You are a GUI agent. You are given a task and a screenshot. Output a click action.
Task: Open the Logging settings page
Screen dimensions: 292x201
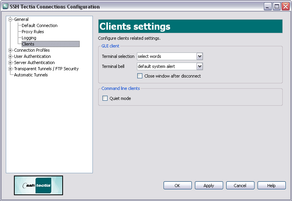coord(29,38)
